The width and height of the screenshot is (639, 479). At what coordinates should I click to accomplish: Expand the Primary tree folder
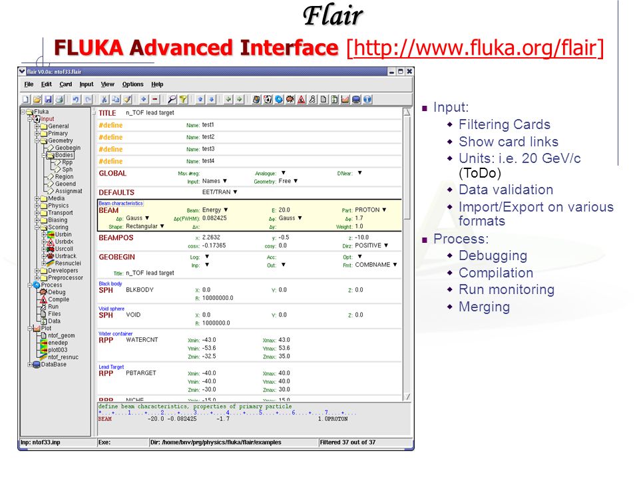(x=37, y=134)
